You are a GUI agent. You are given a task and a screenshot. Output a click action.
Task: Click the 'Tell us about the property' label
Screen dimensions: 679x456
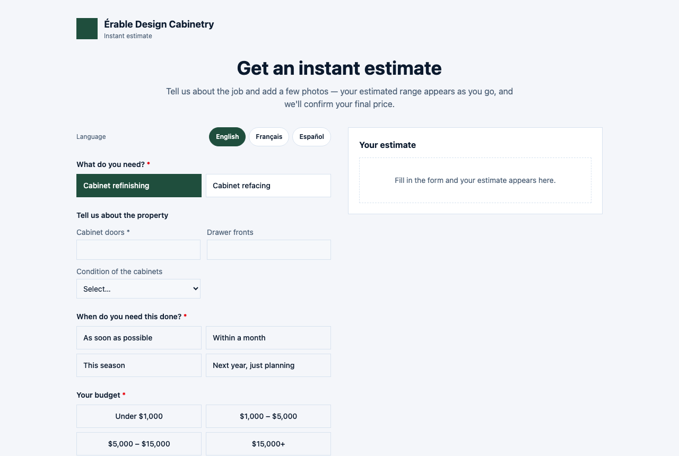123,215
